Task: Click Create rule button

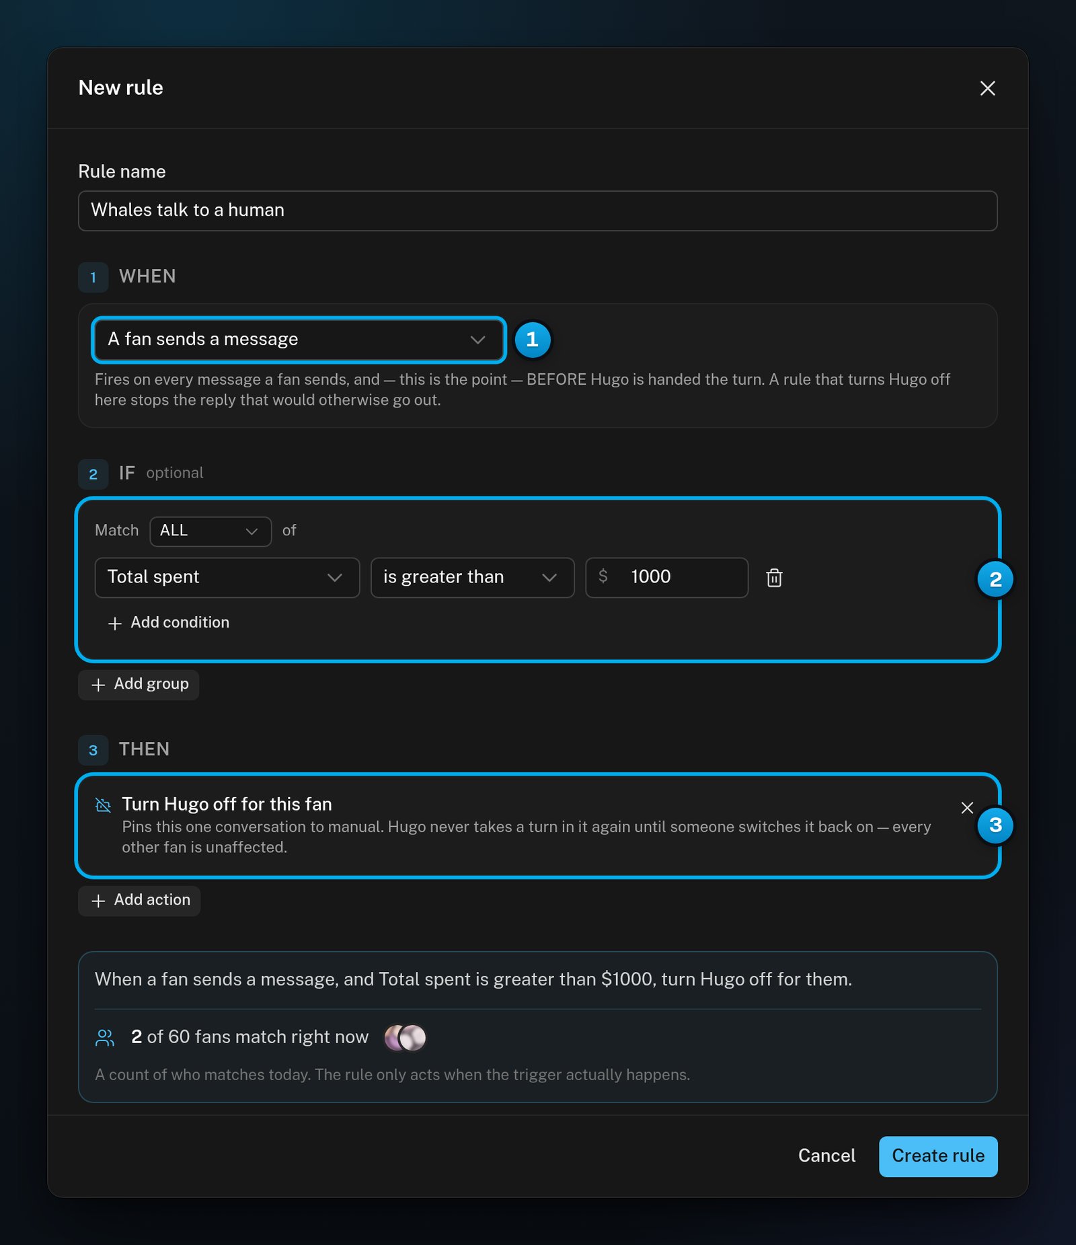Action: (x=938, y=1156)
